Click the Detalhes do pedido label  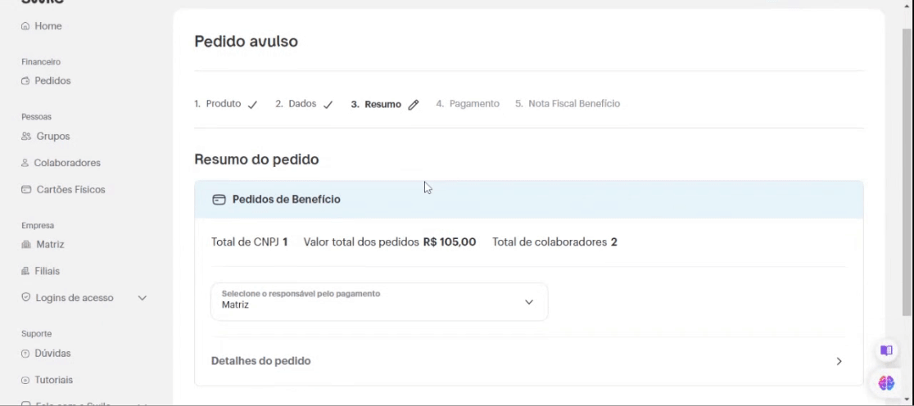(x=260, y=361)
